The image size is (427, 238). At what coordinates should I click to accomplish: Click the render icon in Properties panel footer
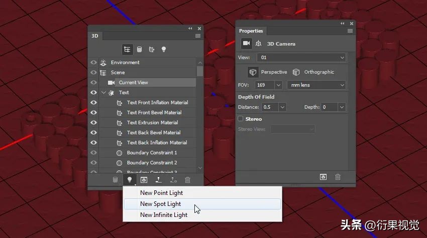[x=323, y=177]
